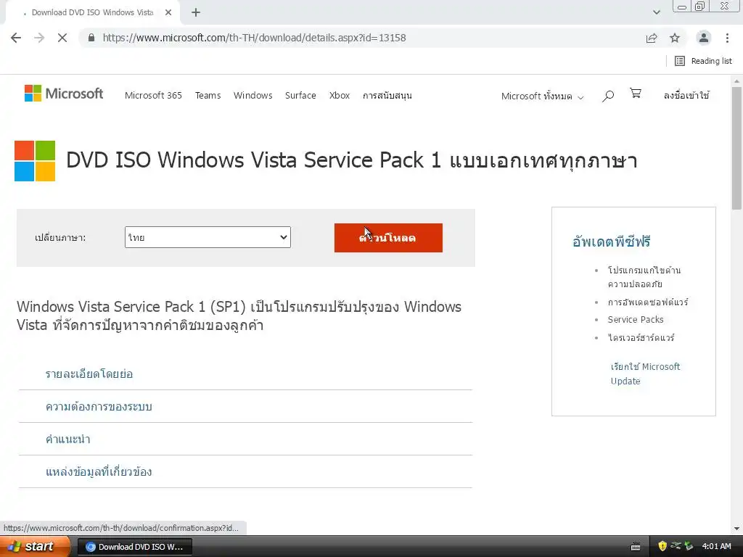Click the on-screen keyboard tray icon
The image size is (743, 557).
pos(636,547)
